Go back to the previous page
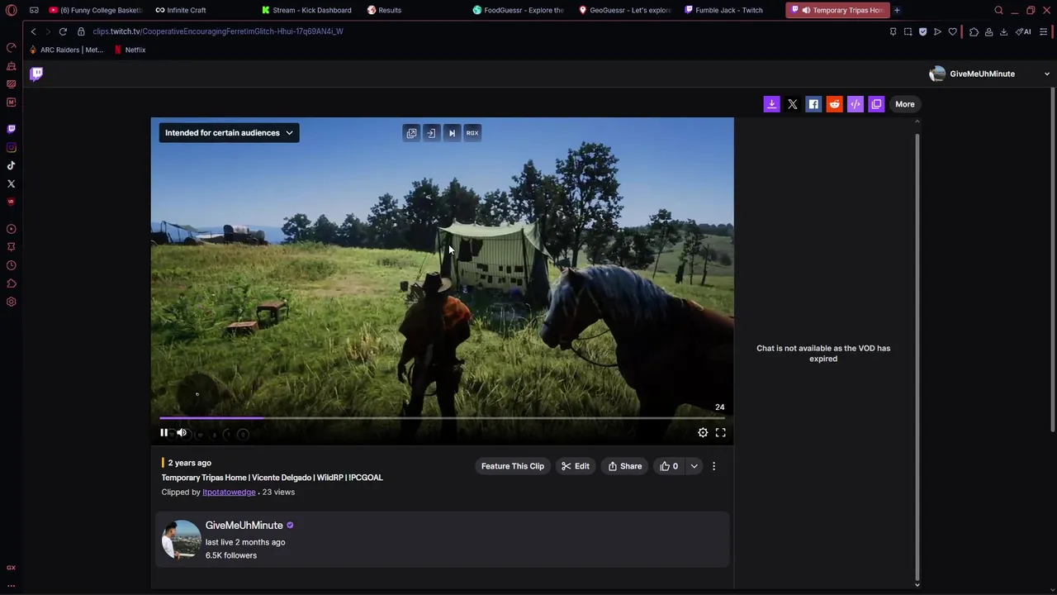The image size is (1057, 595). click(33, 31)
